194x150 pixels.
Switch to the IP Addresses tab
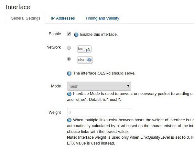pyautogui.click(x=63, y=18)
